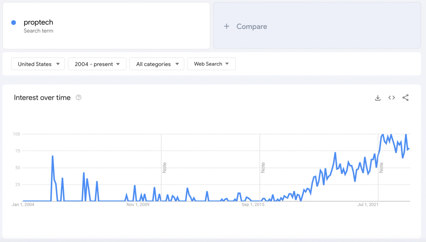Click the Note marker near Sep 2015
This screenshot has height=242, width=426.
point(263,167)
